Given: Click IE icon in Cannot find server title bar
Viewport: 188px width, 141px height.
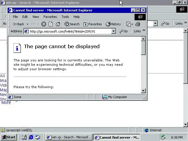Looking at the screenshot, I should click(x=10, y=10).
